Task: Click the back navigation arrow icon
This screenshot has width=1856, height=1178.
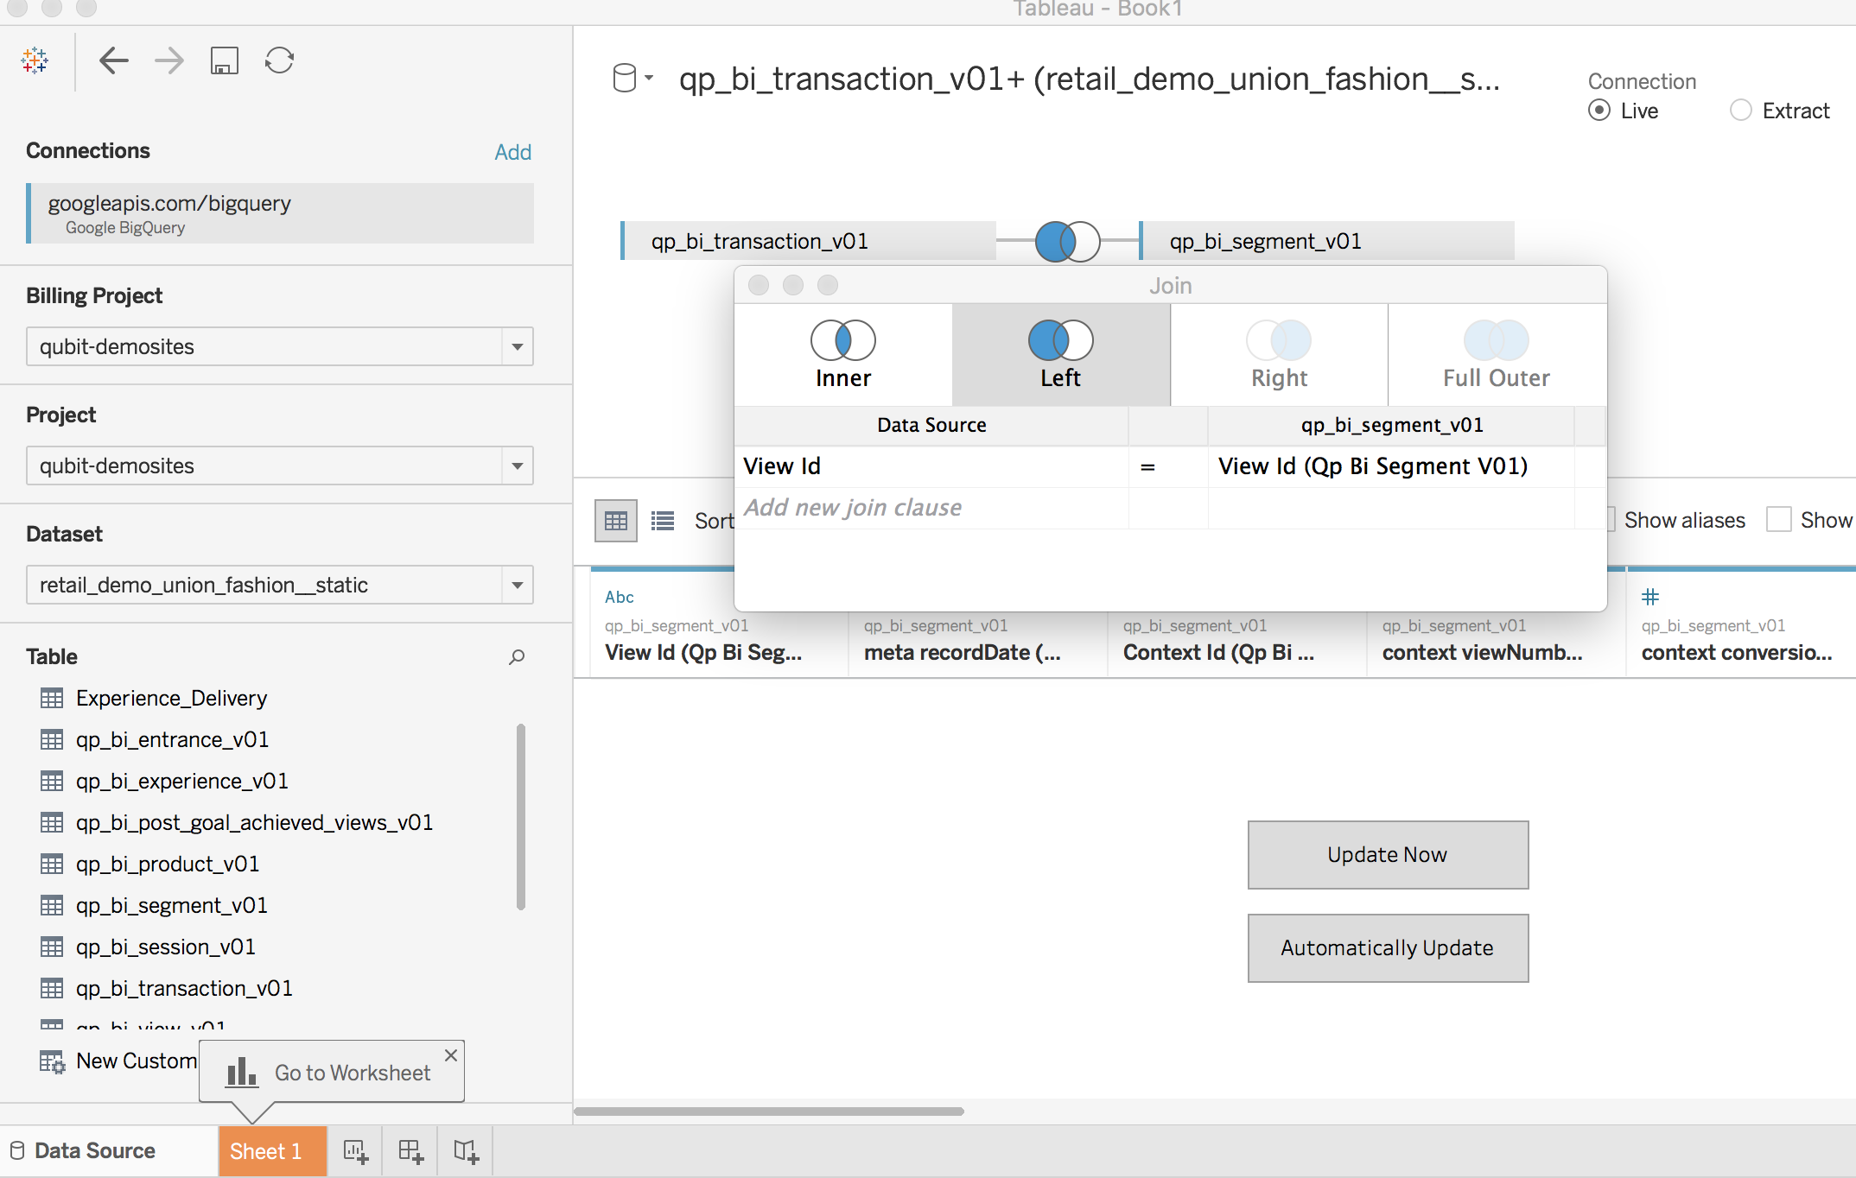Action: 114,60
